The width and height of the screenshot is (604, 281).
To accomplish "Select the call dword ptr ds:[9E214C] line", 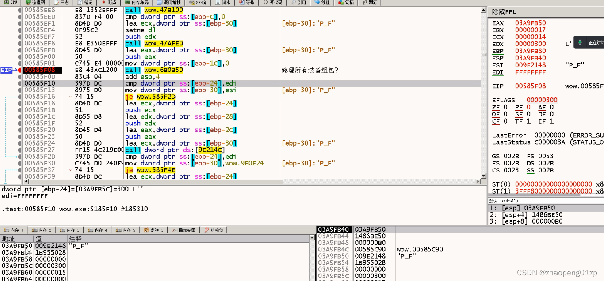I will (175, 150).
